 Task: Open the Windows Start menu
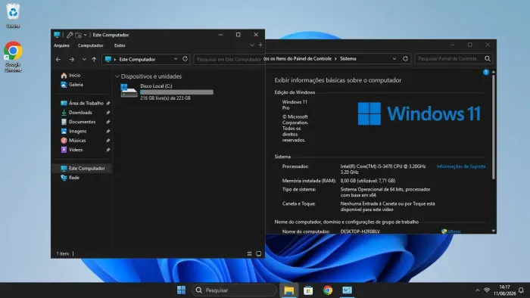click(181, 290)
